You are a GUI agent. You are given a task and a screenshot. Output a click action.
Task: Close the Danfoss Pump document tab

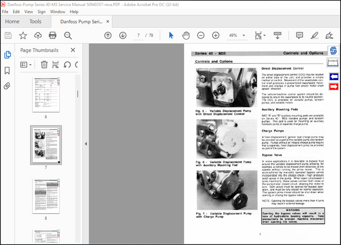108,21
